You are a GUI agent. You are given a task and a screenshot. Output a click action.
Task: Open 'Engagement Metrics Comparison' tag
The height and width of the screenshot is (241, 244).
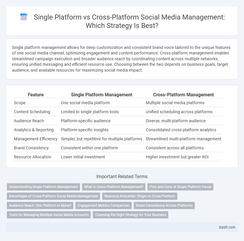click(103, 205)
